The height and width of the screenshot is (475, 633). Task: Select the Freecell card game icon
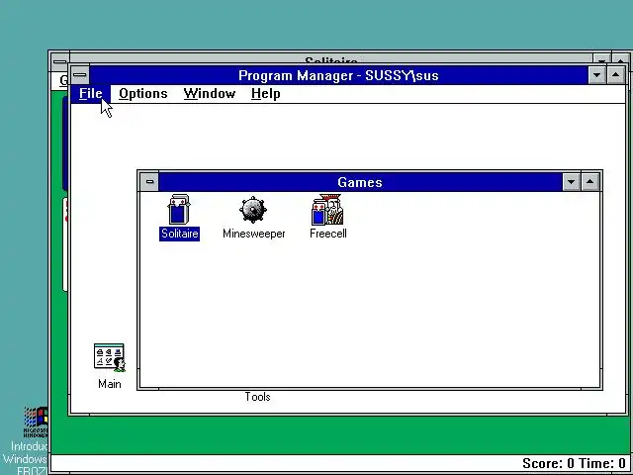[x=327, y=209]
